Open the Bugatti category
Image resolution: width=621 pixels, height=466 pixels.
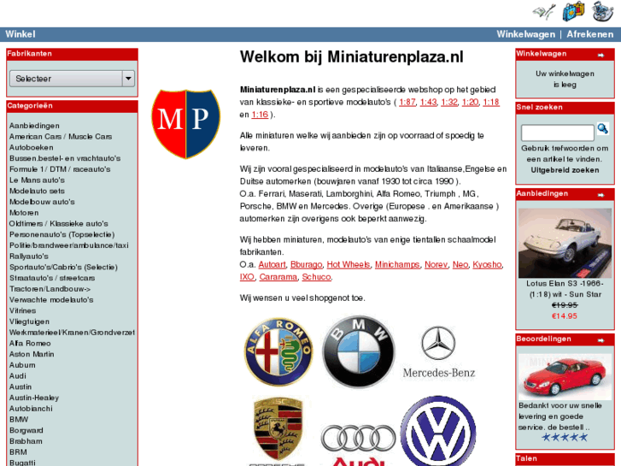[x=22, y=463]
